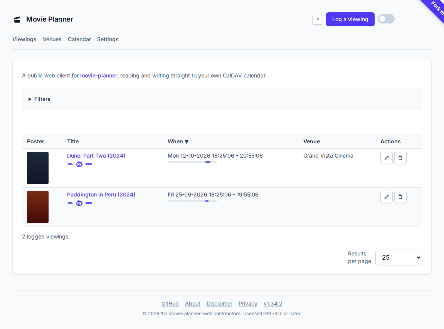Switch to the Calendar tab
444x329 pixels.
(x=79, y=39)
